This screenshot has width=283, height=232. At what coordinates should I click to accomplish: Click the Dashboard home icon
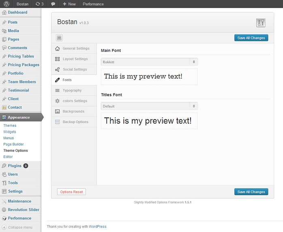(x=4, y=13)
